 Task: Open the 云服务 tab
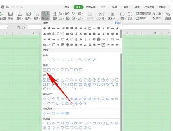pos(162,7)
